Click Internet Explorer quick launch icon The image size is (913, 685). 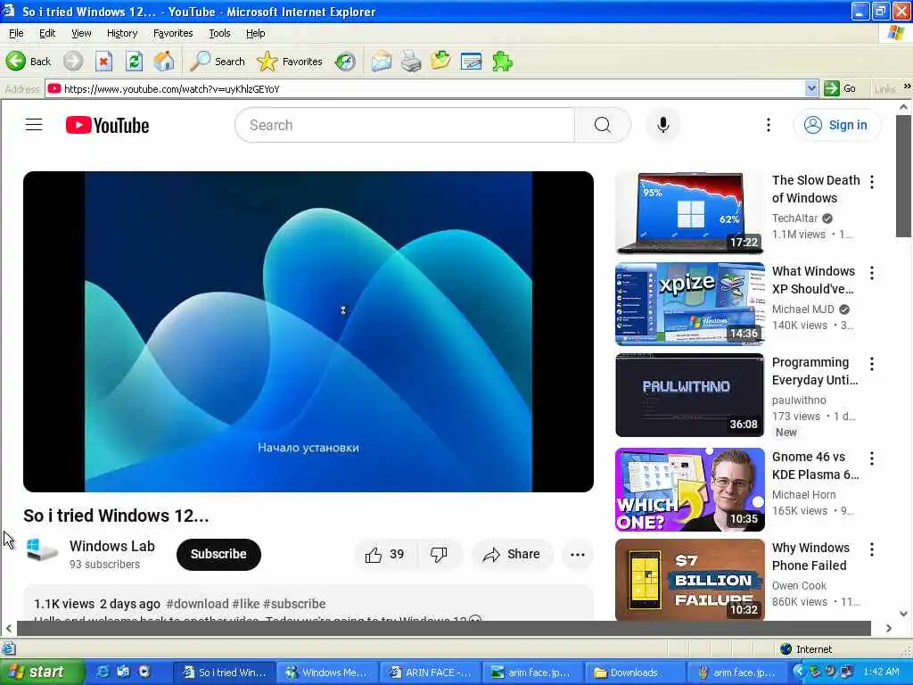click(x=103, y=672)
